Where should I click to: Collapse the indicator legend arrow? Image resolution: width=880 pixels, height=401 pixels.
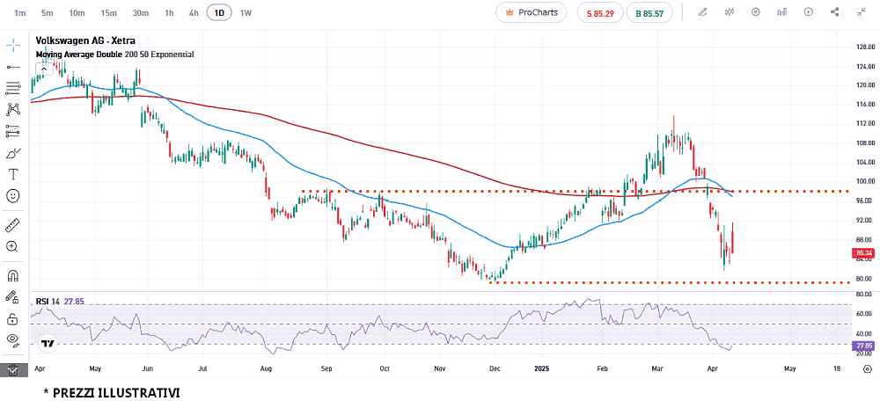click(x=43, y=69)
